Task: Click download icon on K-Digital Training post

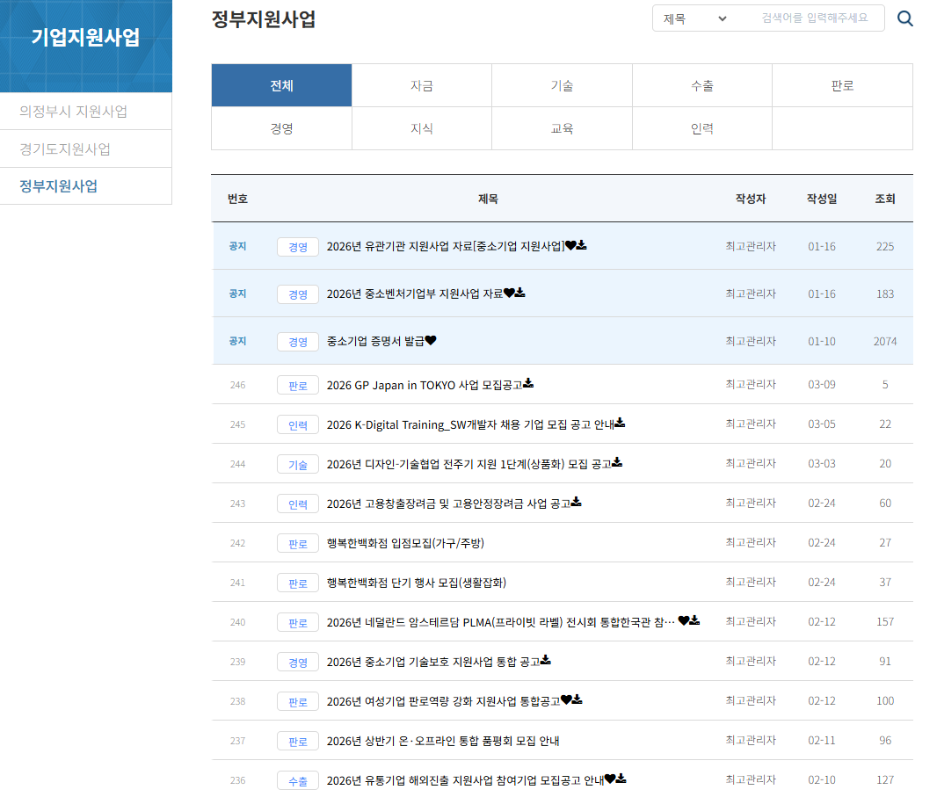Action: click(x=620, y=424)
